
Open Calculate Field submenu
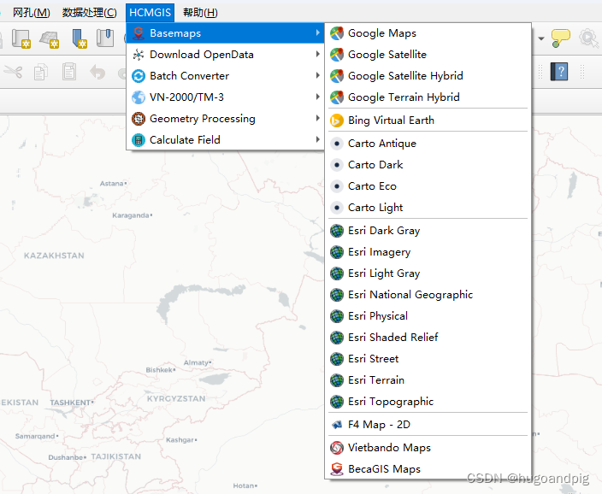[x=226, y=139]
